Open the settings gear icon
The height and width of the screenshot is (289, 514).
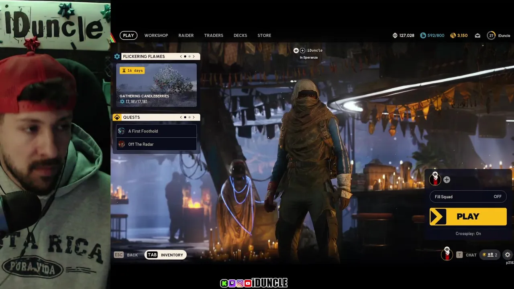pos(508,255)
